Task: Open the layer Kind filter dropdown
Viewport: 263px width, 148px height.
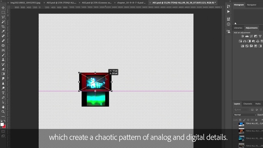Action: pos(241,110)
